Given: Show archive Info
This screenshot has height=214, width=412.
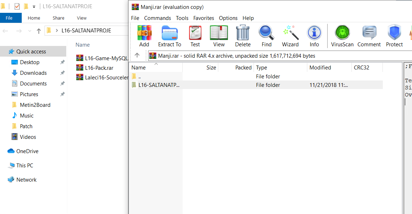Looking at the screenshot, I should point(314,36).
